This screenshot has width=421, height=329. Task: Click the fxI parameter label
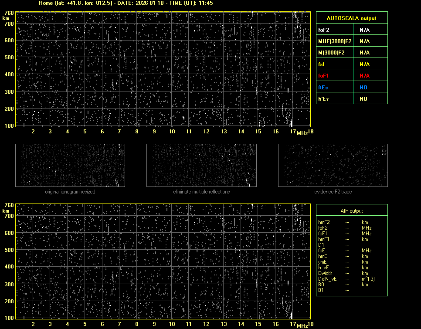click(322, 64)
